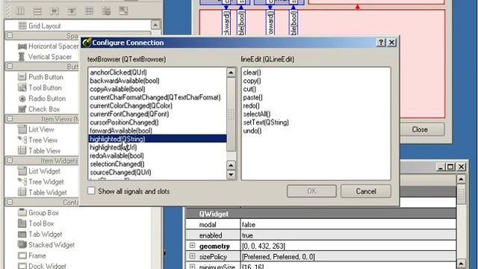This screenshot has width=478, height=269.
Task: Pick the Tree Widget icon
Action: pyautogui.click(x=22, y=182)
